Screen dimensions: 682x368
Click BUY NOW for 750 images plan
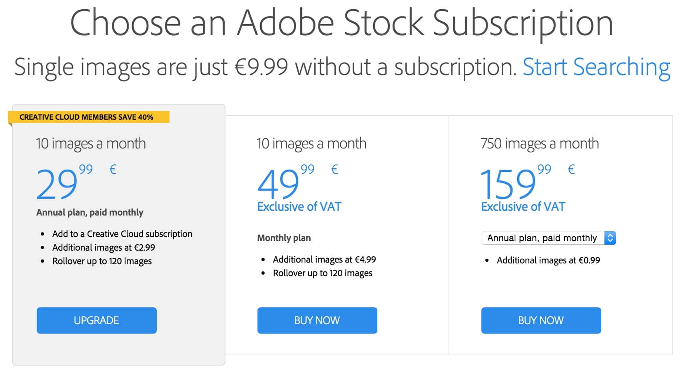click(x=541, y=321)
